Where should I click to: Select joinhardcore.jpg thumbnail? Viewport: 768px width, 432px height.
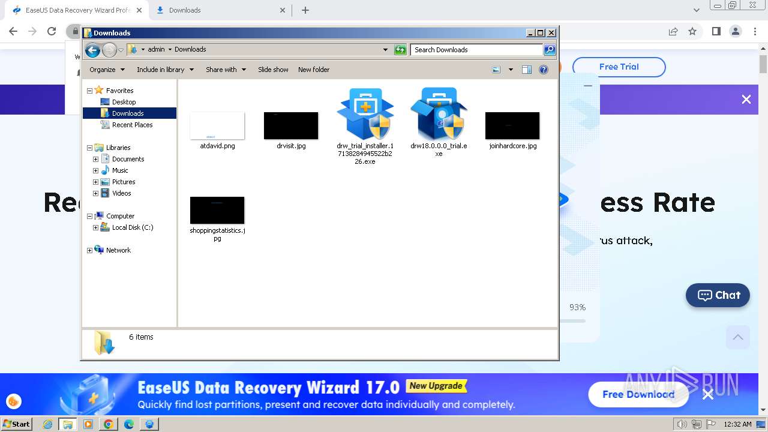click(512, 125)
